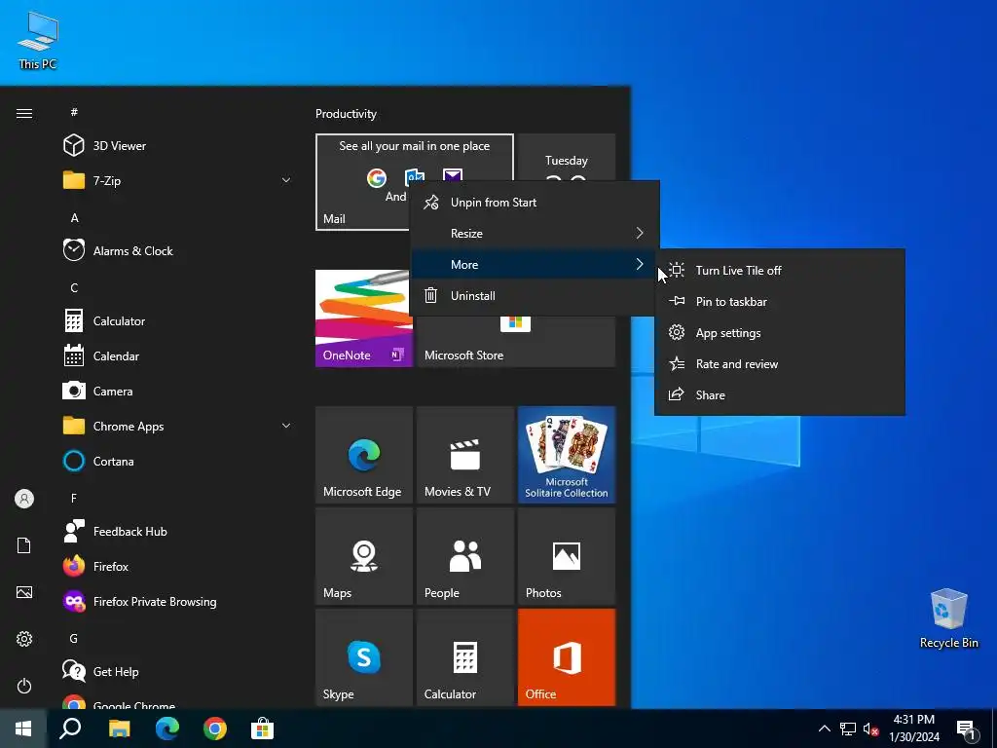Open taskbar Search

(70, 729)
